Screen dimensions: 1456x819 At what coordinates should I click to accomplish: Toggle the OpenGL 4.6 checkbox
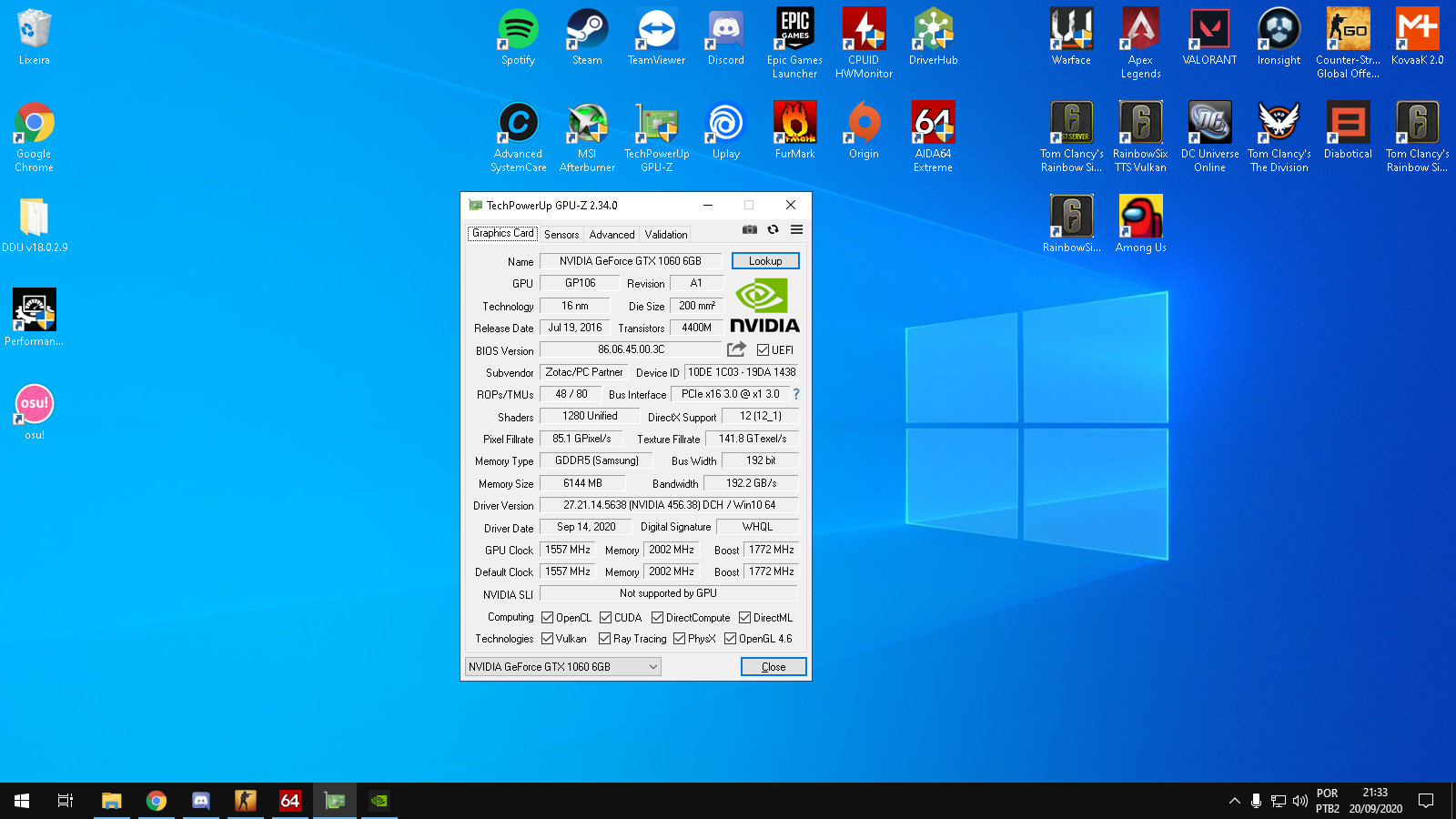730,638
